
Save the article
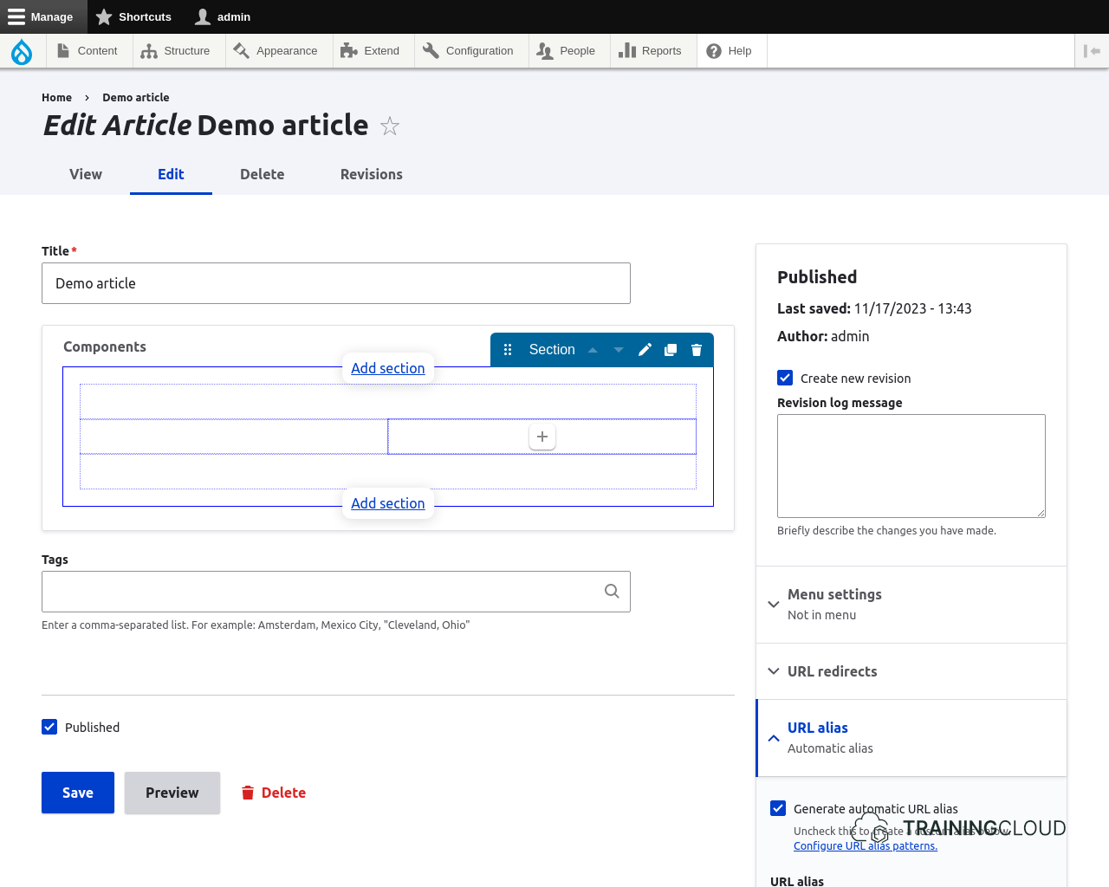pyautogui.click(x=78, y=793)
